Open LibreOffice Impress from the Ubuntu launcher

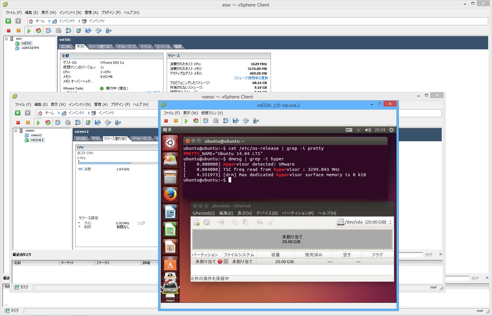point(170,247)
